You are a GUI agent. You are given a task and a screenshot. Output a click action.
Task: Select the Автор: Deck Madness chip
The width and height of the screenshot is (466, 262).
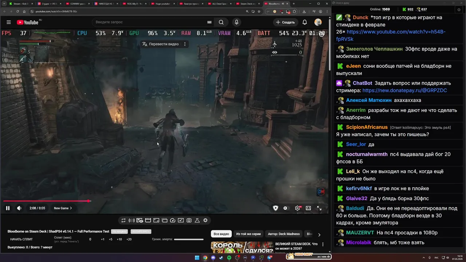point(284,234)
